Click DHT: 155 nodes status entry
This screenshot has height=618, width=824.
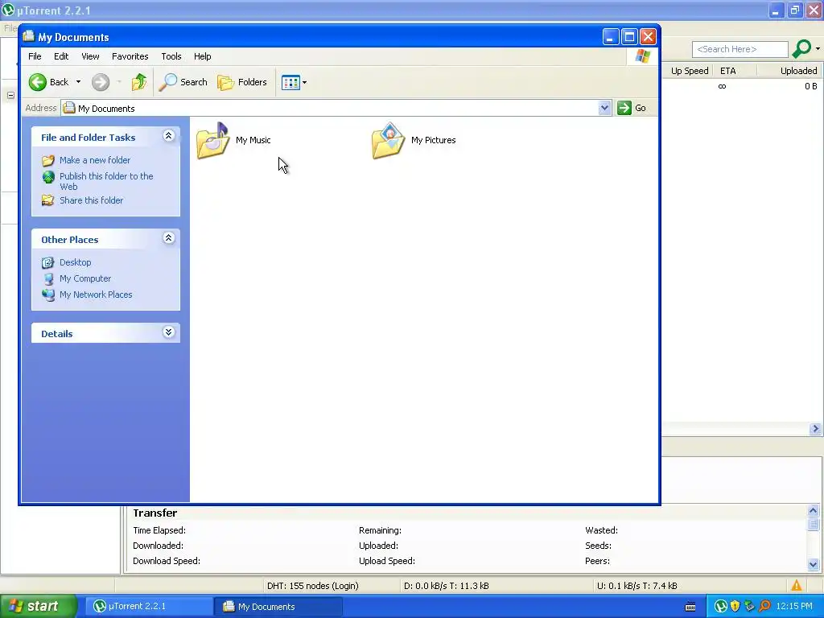313,586
